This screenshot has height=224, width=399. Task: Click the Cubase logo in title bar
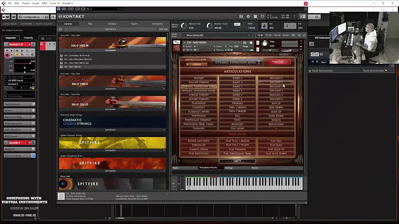click(x=3, y=3)
